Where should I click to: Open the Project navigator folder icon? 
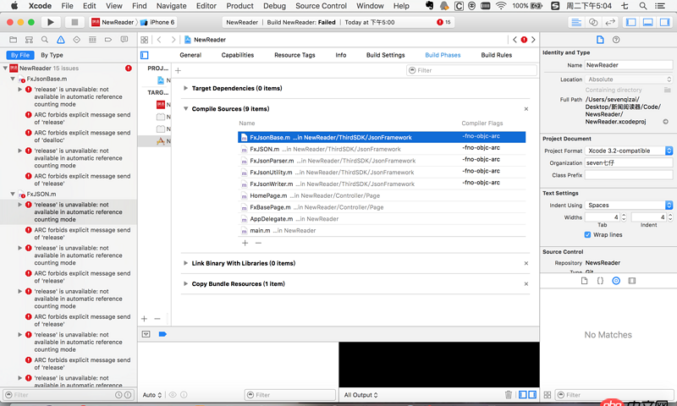(x=14, y=40)
